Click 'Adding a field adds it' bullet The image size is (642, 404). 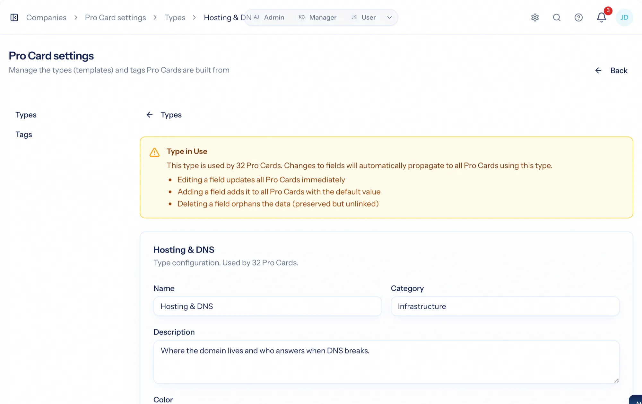(279, 192)
